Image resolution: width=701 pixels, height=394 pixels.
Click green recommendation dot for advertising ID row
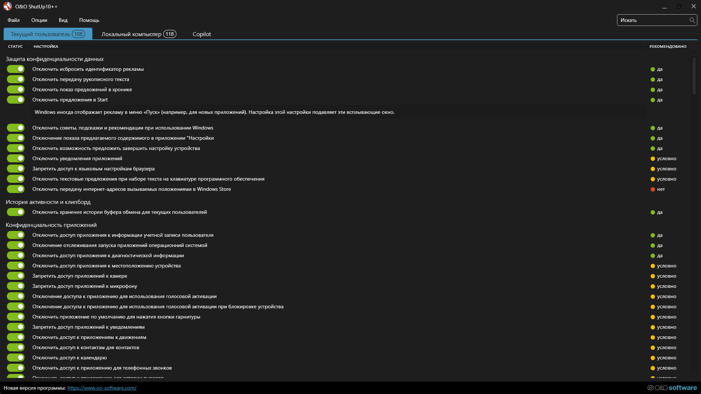652,69
